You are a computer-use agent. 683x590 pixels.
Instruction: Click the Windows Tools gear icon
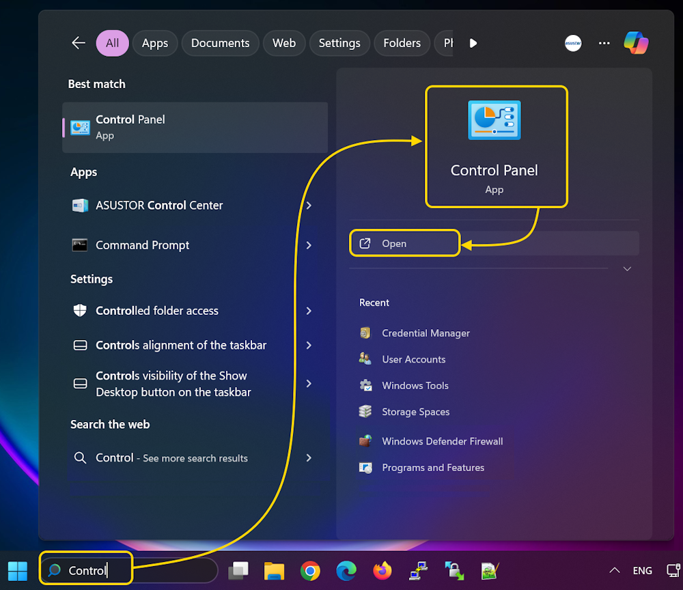pyautogui.click(x=365, y=385)
